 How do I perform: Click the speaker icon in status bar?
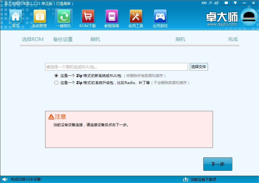pos(5,179)
